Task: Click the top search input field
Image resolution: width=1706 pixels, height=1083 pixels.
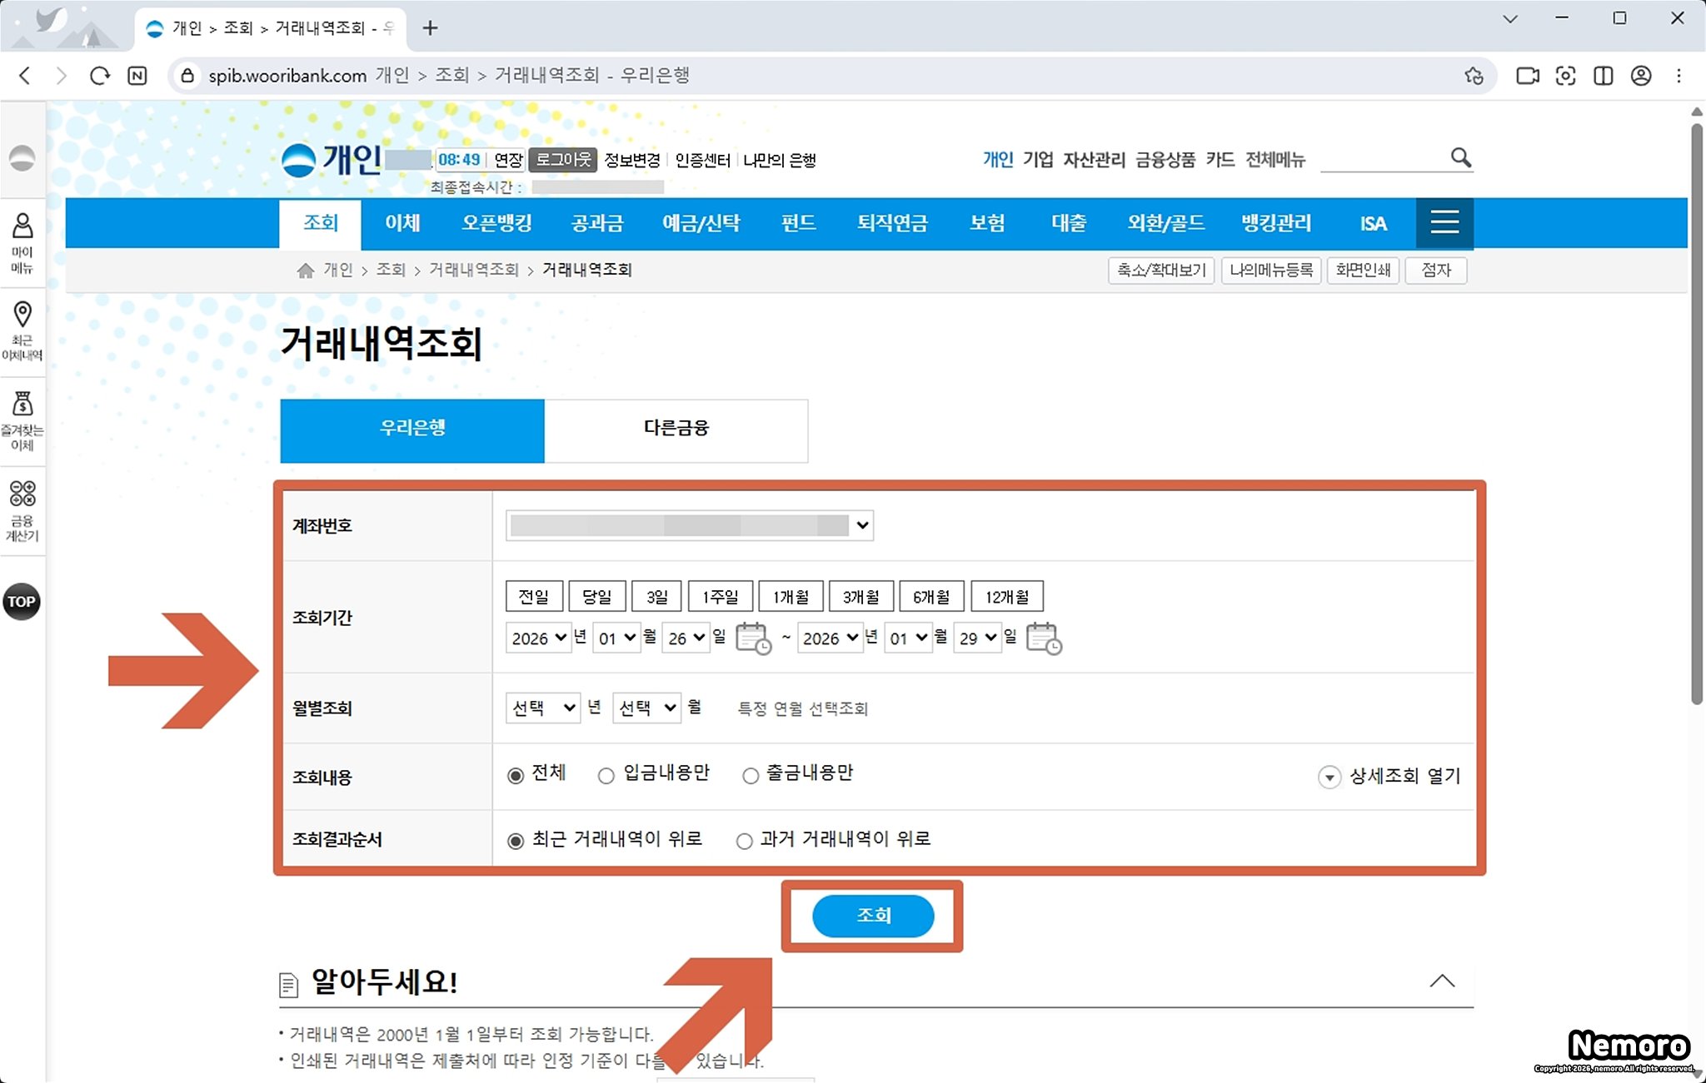Action: coord(1383,157)
